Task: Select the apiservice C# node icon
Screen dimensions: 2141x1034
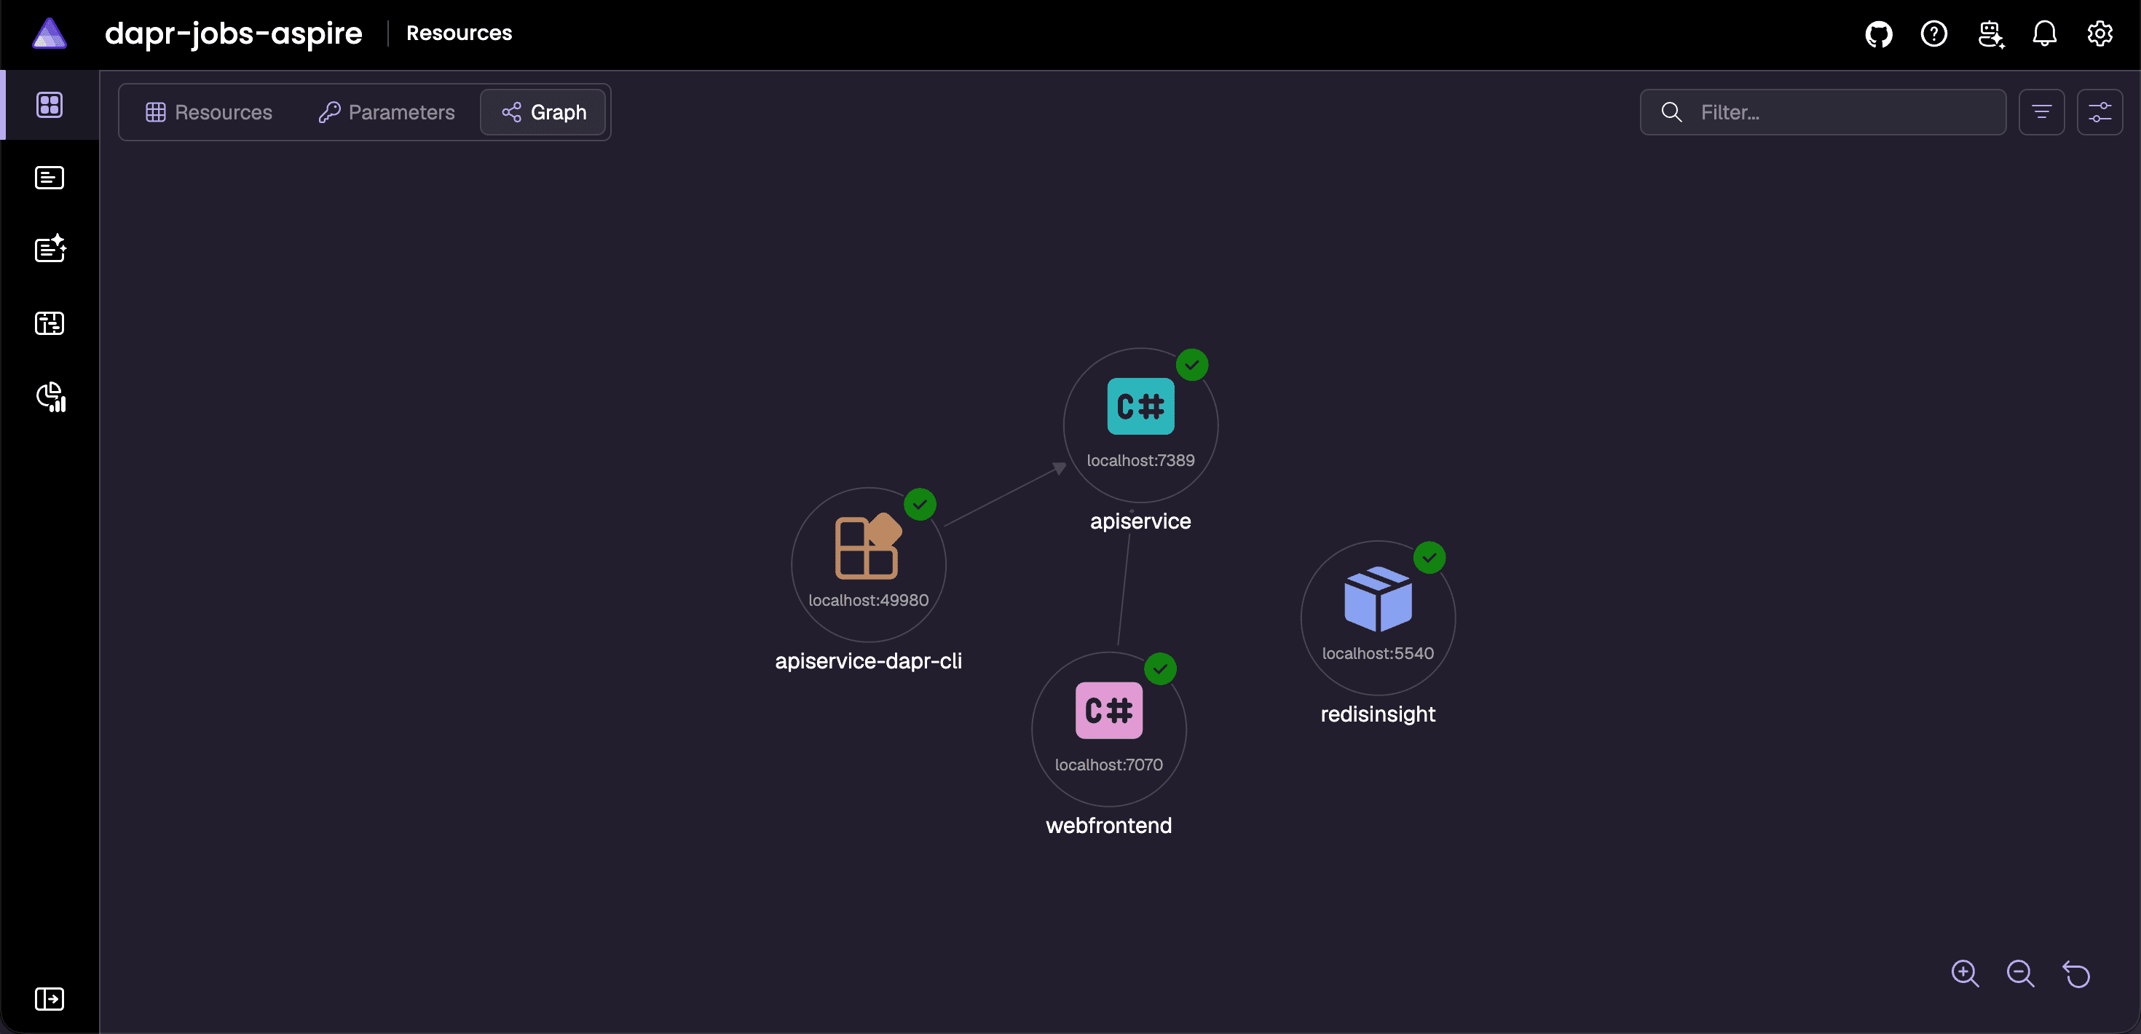Action: 1140,406
